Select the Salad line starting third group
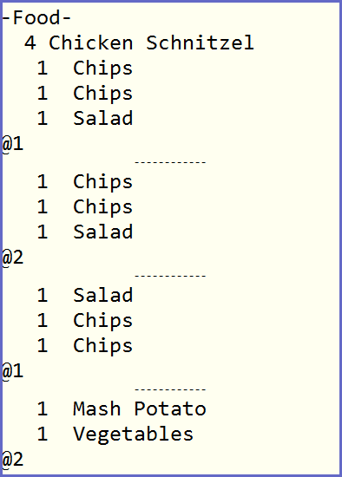The width and height of the screenshot is (342, 477). point(85,296)
